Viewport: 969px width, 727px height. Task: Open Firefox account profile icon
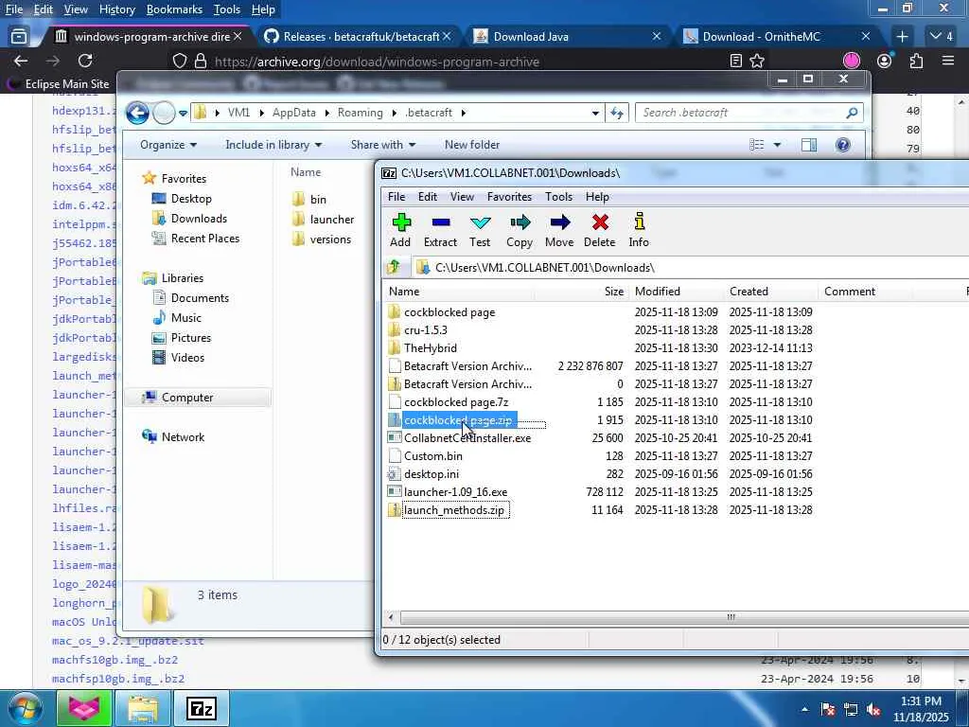(x=885, y=61)
